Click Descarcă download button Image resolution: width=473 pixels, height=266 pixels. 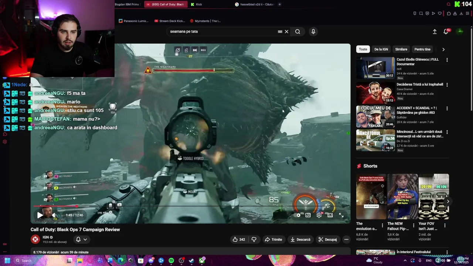coord(300,239)
